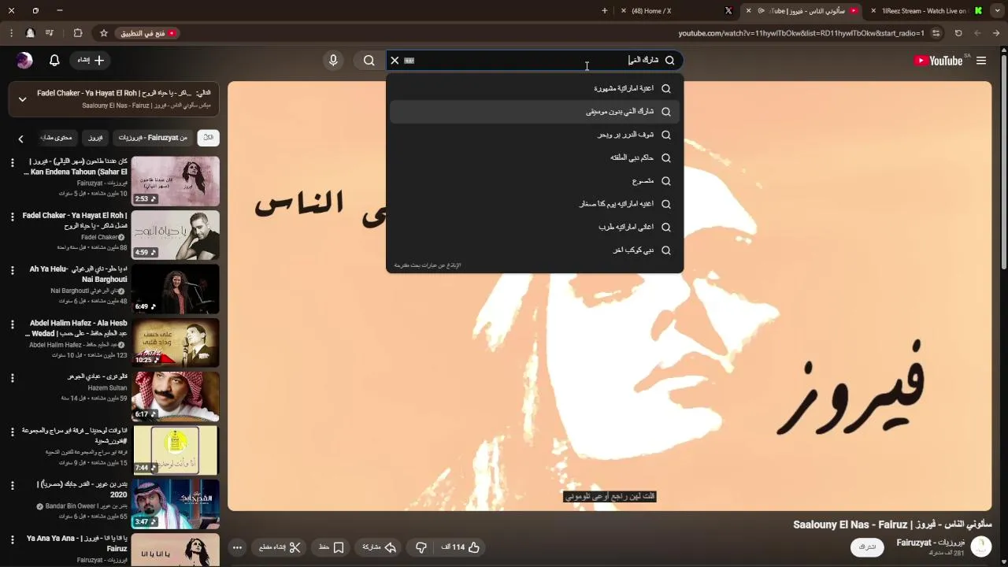This screenshot has width=1008, height=567.
Task: Click the 'Ah Ya Helu - Nai Barghouti' title
Action: point(79,274)
